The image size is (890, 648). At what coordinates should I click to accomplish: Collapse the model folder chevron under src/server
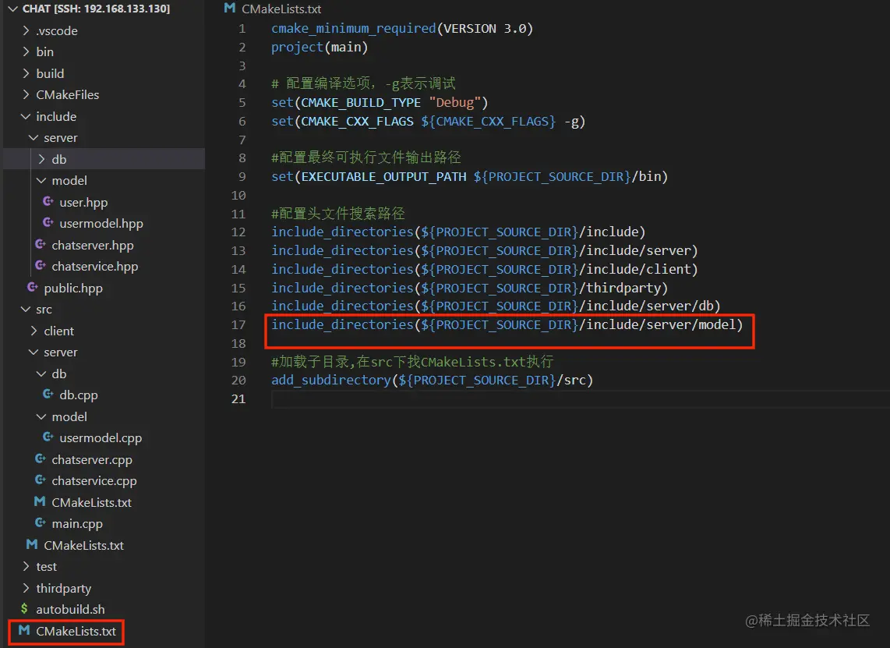pyautogui.click(x=41, y=416)
